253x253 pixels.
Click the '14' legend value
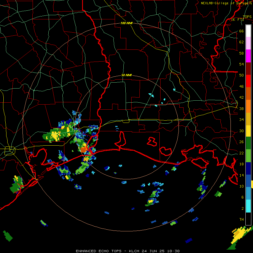(241, 175)
